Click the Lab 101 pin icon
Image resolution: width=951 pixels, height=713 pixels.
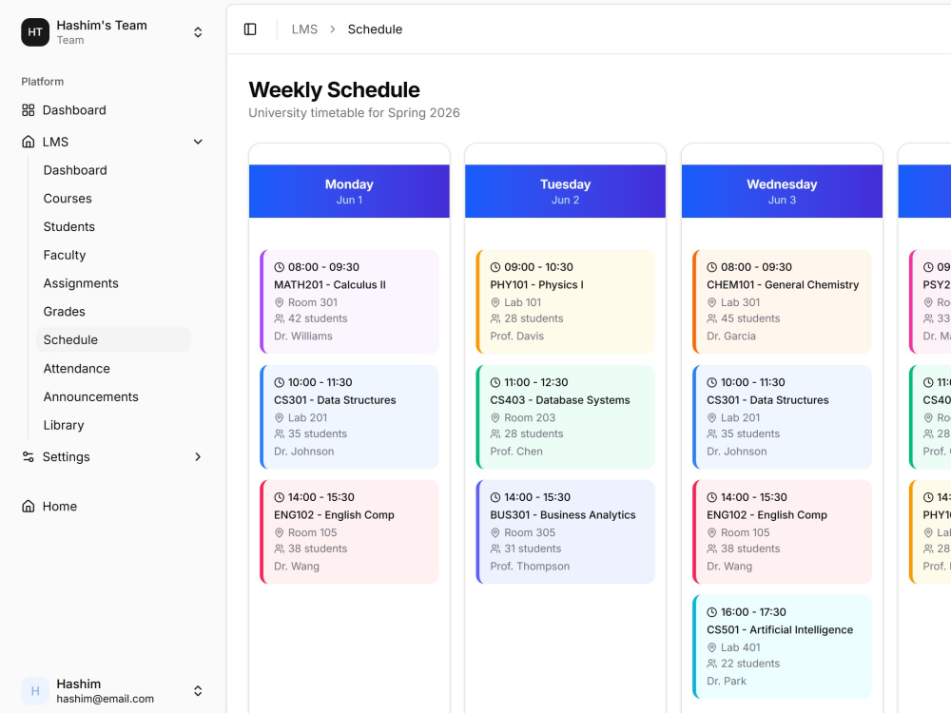(x=495, y=302)
